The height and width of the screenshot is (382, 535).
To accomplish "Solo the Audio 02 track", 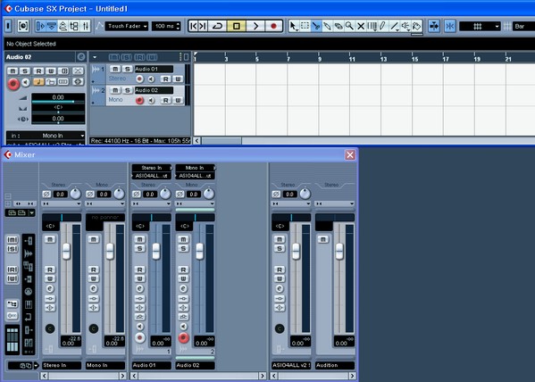I will click(127, 90).
